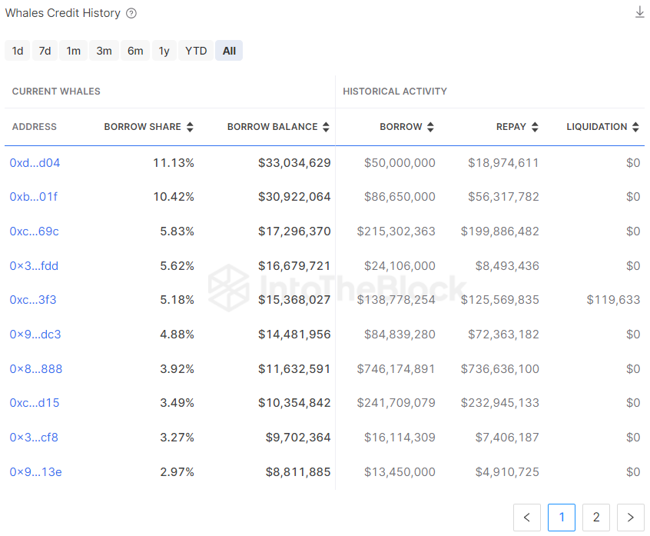Select the All time range
The height and width of the screenshot is (536, 650).
(229, 51)
